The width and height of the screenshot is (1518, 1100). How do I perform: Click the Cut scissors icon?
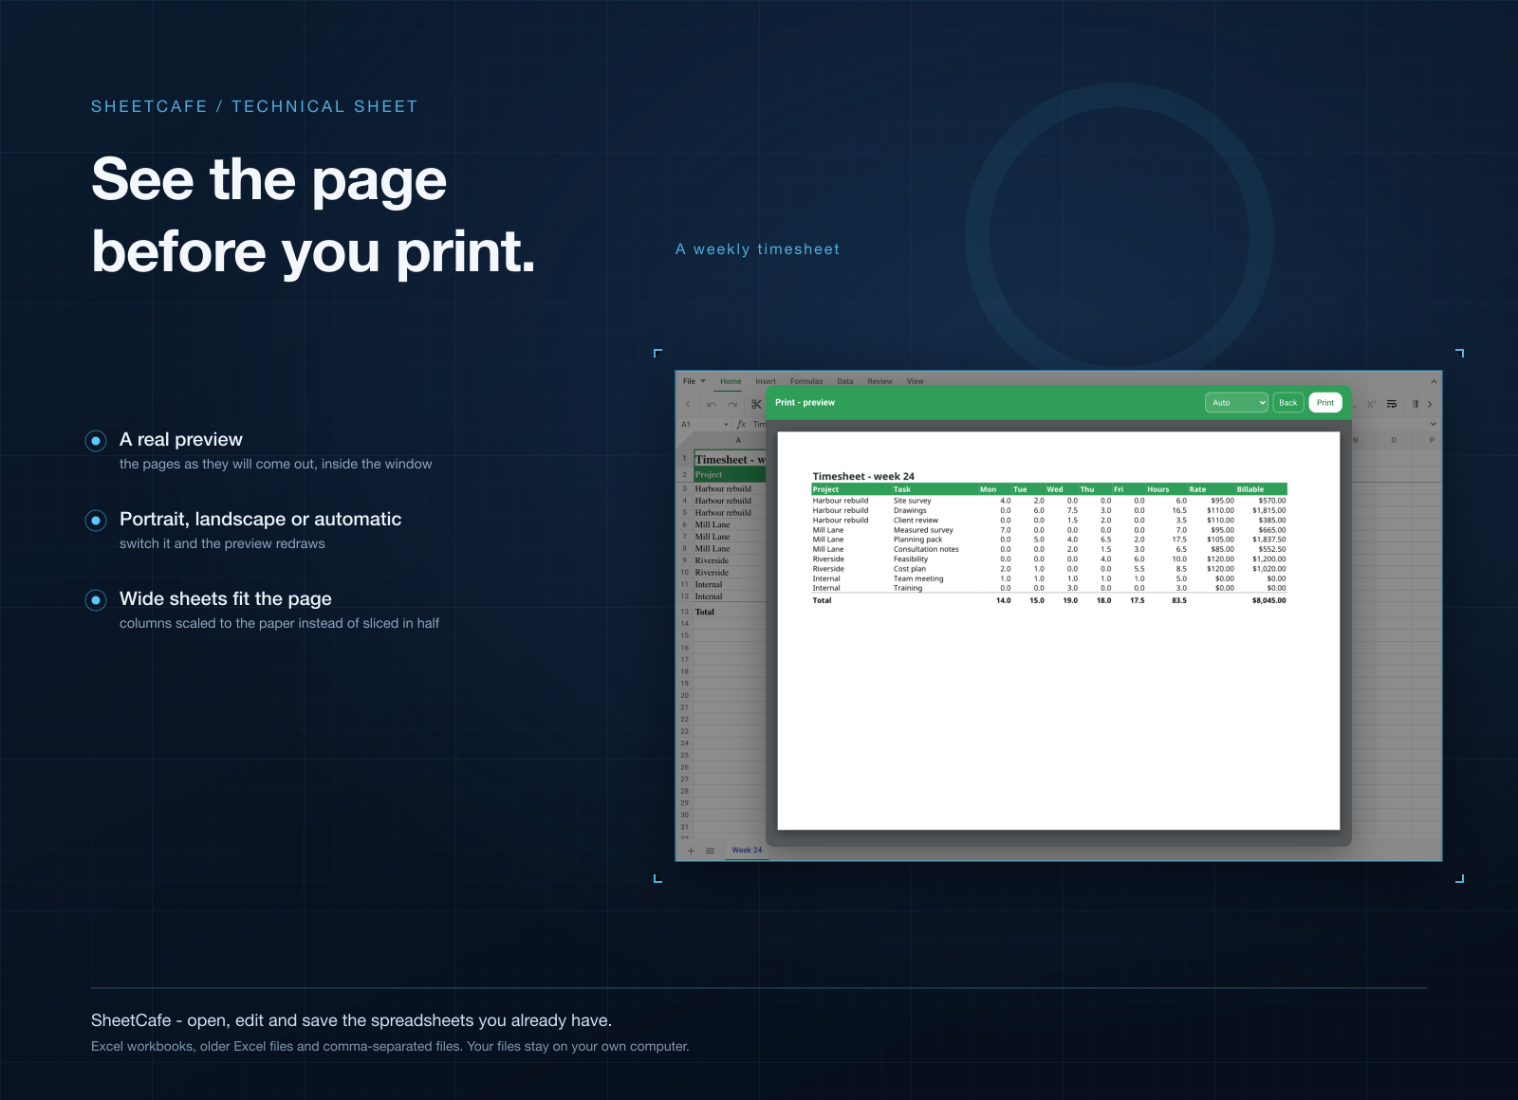point(756,404)
